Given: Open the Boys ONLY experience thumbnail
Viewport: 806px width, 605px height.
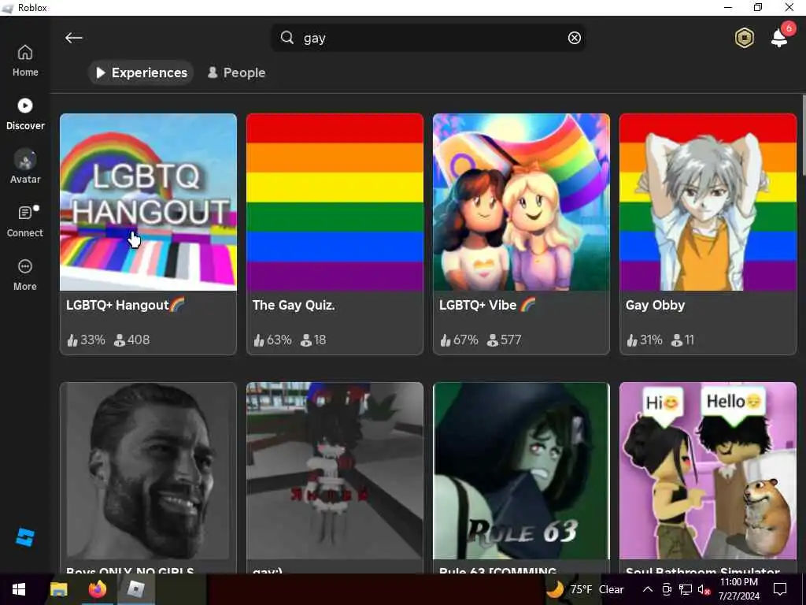Looking at the screenshot, I should click(148, 471).
